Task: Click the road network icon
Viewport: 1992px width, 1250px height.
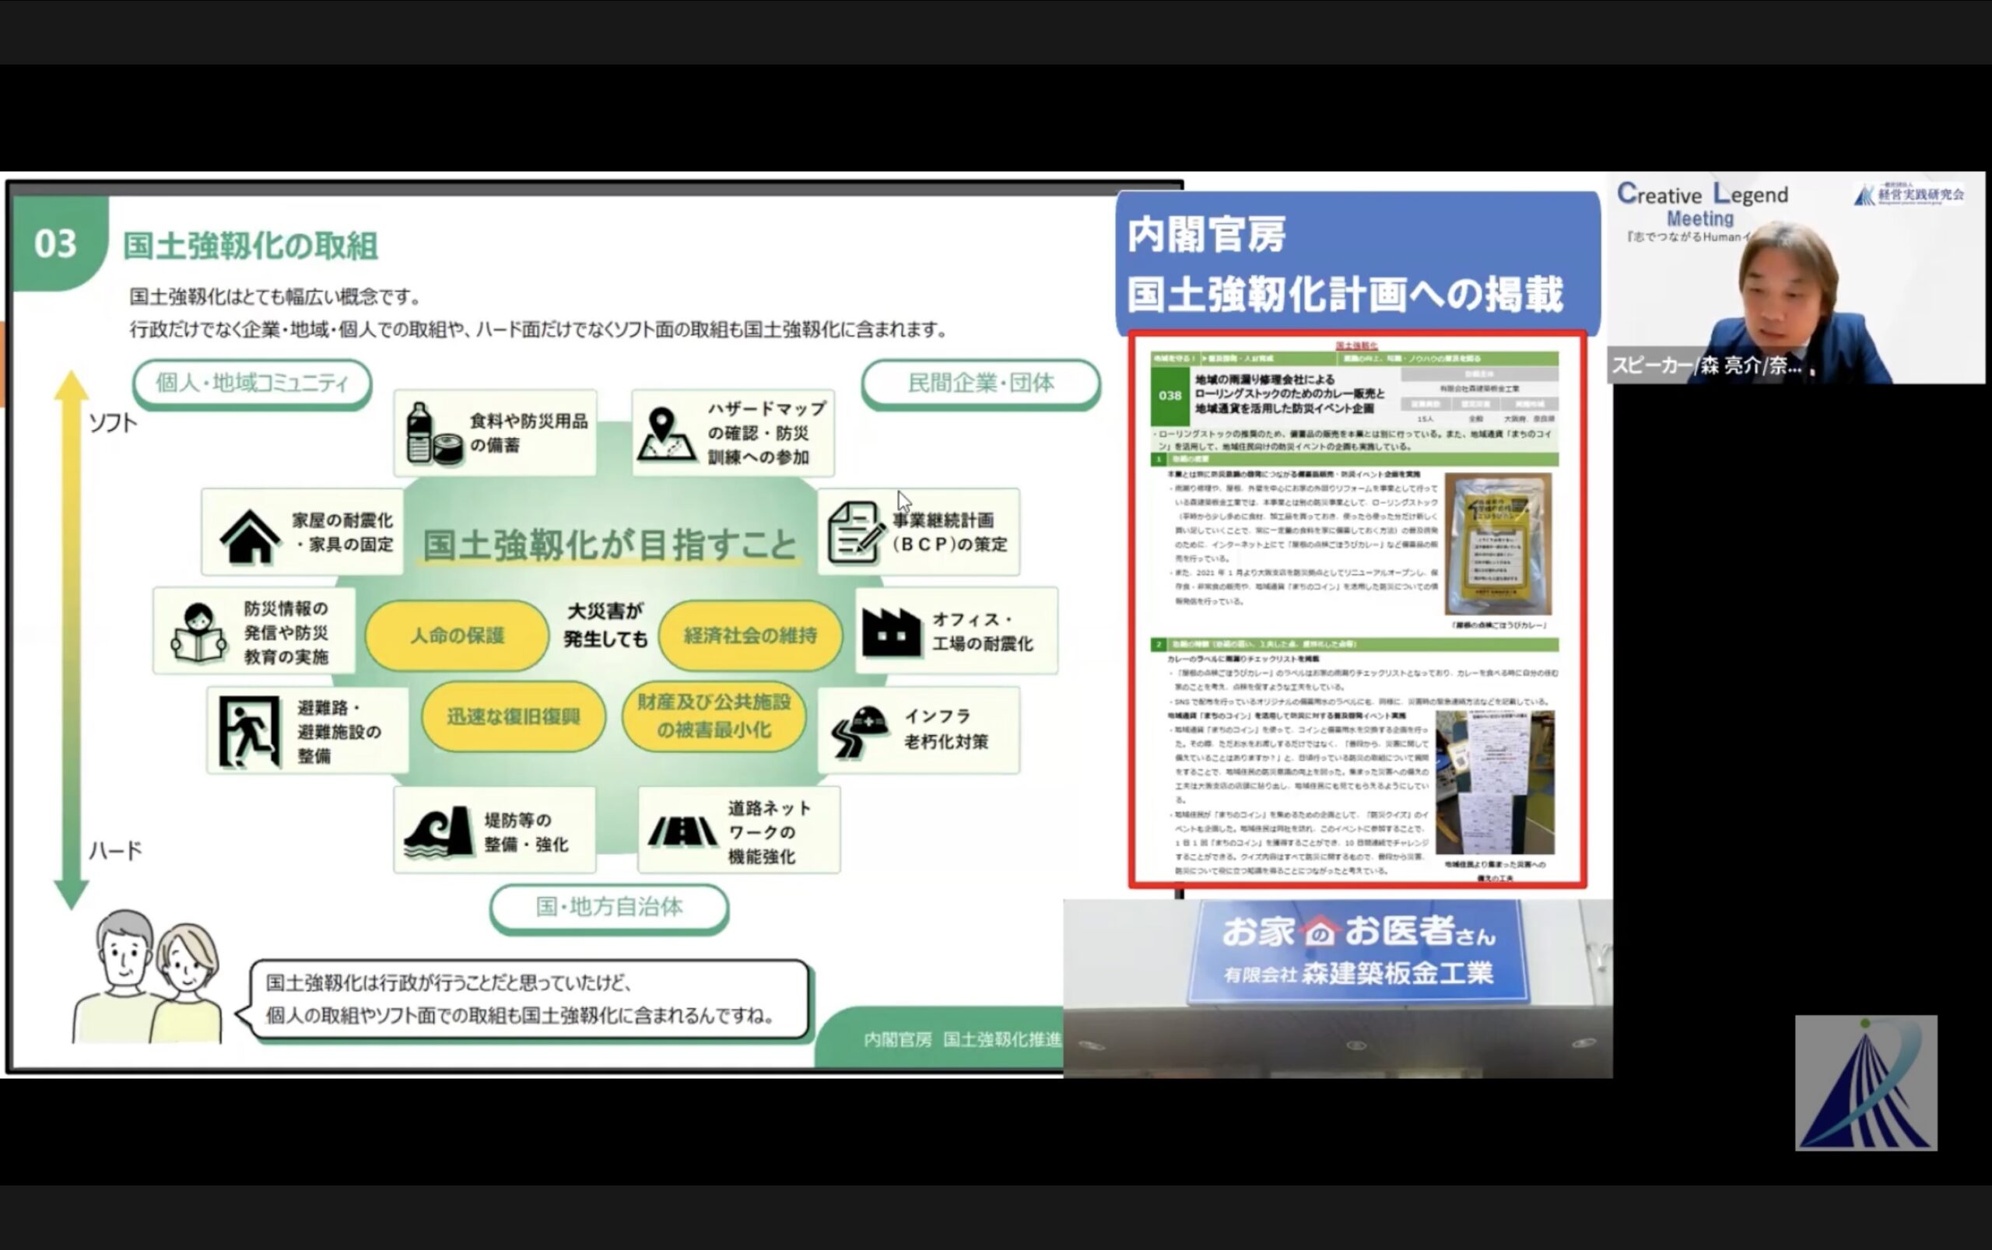Action: (682, 831)
